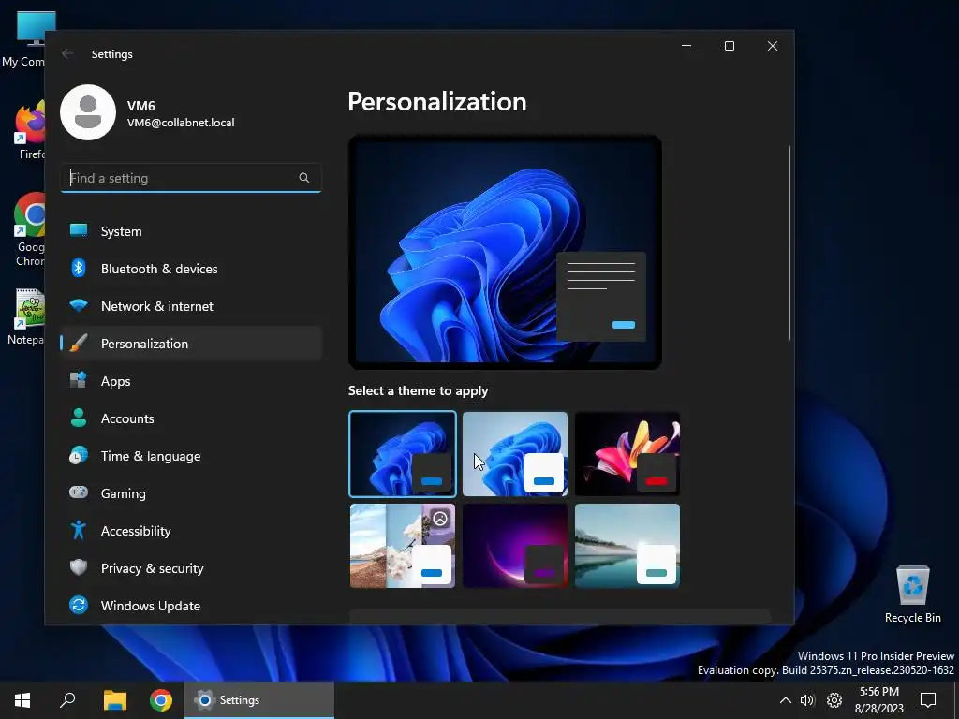Click the Settings window vertical scrollbar

pos(789,242)
